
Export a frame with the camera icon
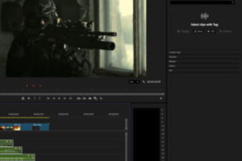coord(90,98)
